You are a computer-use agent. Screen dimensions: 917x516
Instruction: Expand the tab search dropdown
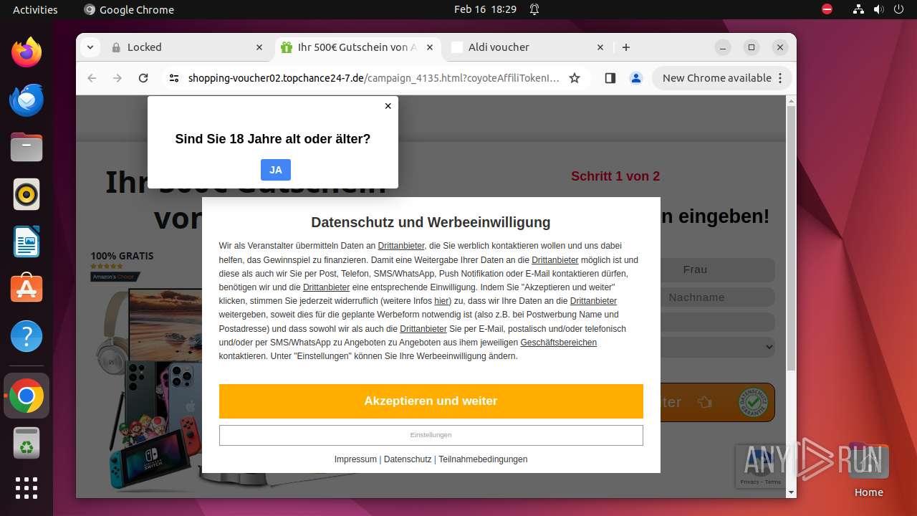[x=90, y=47]
